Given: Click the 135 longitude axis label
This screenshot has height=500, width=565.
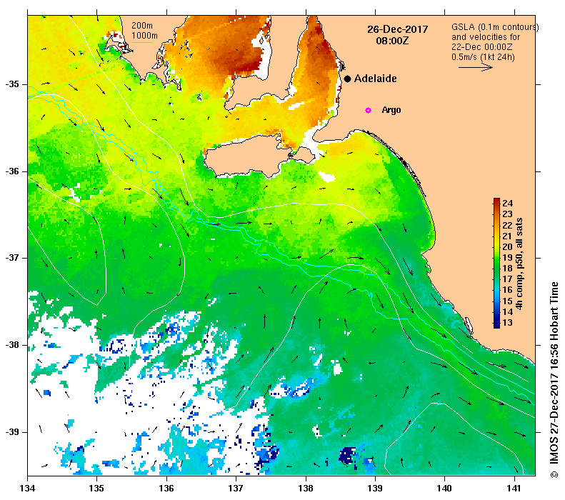Looking at the screenshot, I should pos(96,489).
